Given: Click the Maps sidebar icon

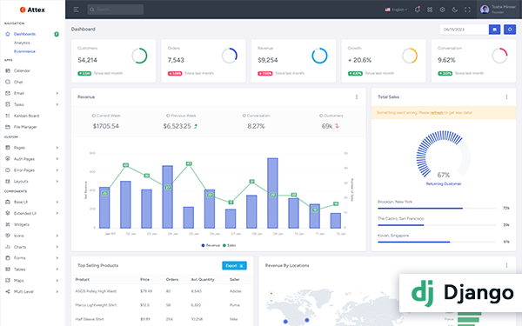Looking at the screenshot, I should coord(8,281).
